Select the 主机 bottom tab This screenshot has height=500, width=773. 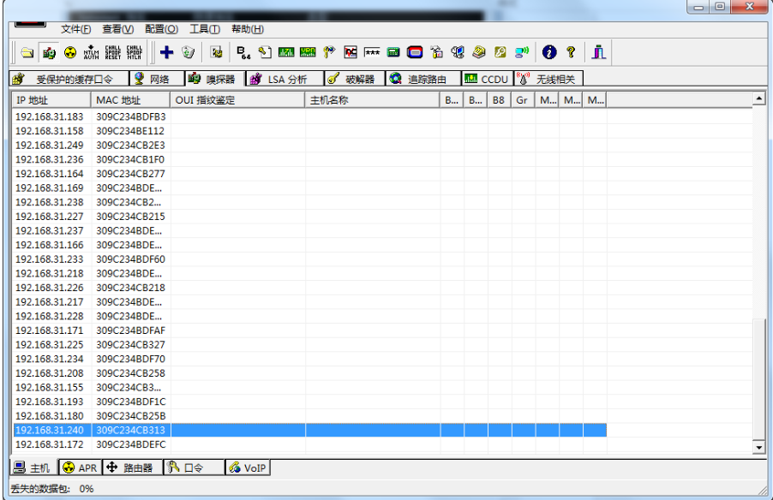(33, 467)
